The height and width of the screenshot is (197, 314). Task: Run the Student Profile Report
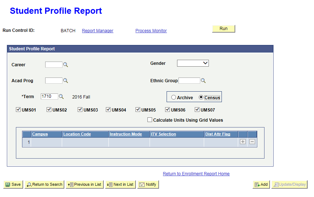tap(223, 29)
